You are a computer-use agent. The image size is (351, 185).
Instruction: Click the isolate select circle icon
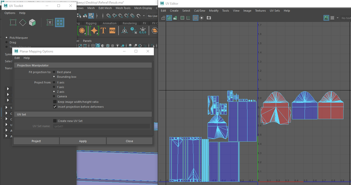pyautogui.click(x=202, y=18)
